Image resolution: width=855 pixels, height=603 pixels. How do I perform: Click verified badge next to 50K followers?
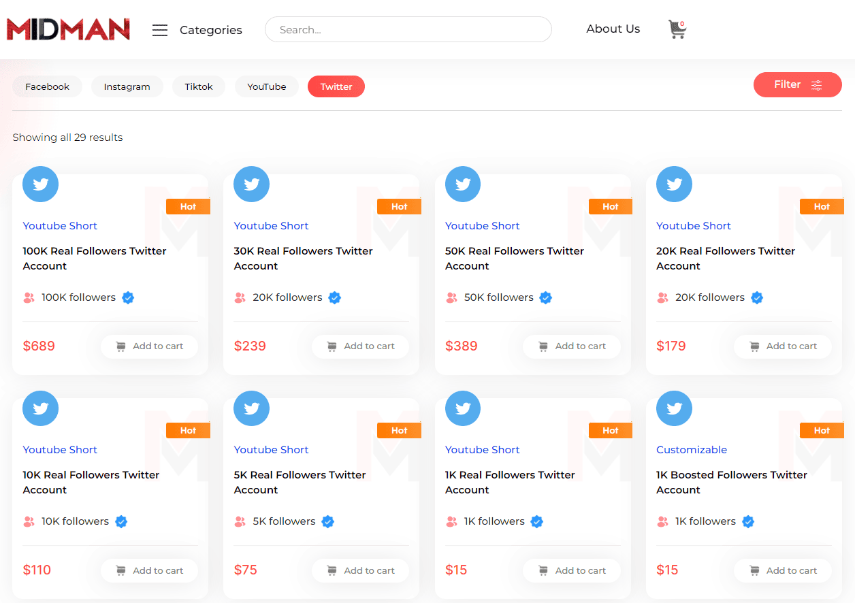(x=546, y=297)
